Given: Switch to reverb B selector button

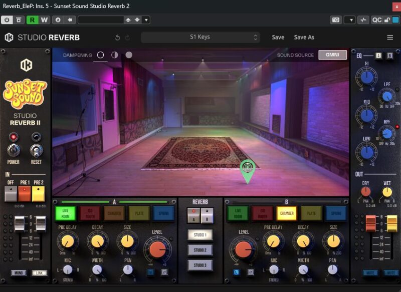Looking at the screenshot, I should (207, 216).
